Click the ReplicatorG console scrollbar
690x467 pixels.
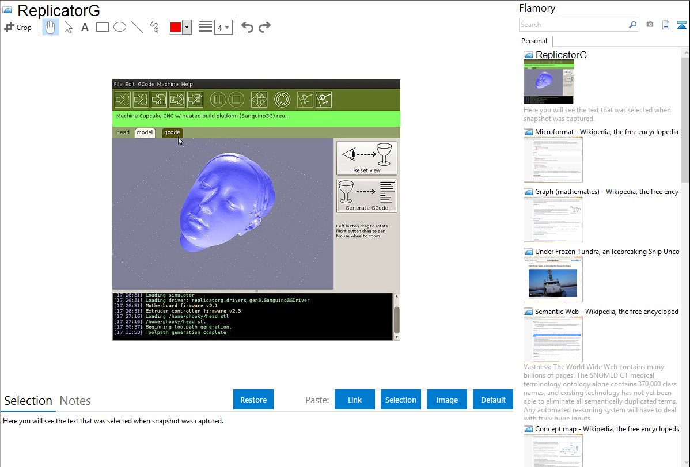(396, 317)
